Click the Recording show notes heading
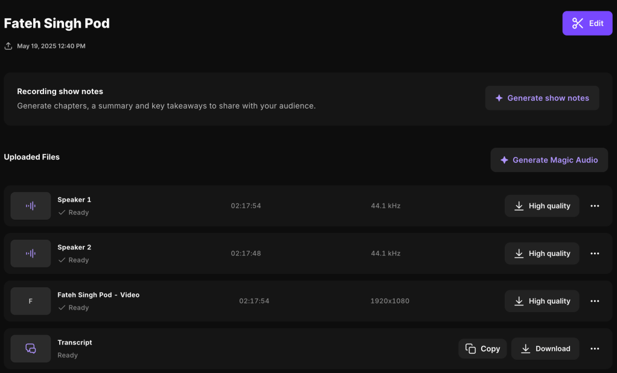 pyautogui.click(x=60, y=92)
